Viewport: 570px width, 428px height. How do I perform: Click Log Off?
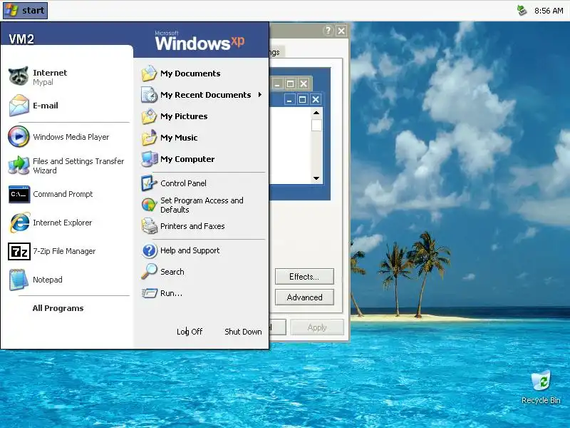(190, 332)
